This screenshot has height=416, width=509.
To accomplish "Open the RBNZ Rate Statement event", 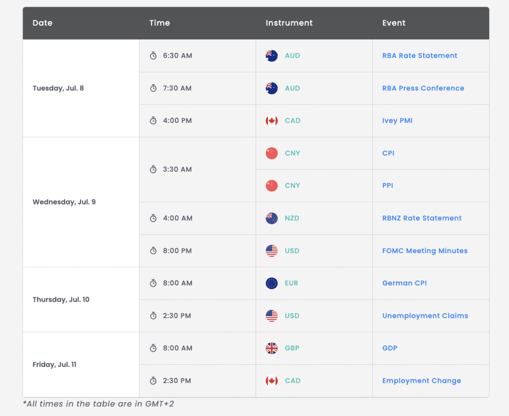I will (422, 218).
